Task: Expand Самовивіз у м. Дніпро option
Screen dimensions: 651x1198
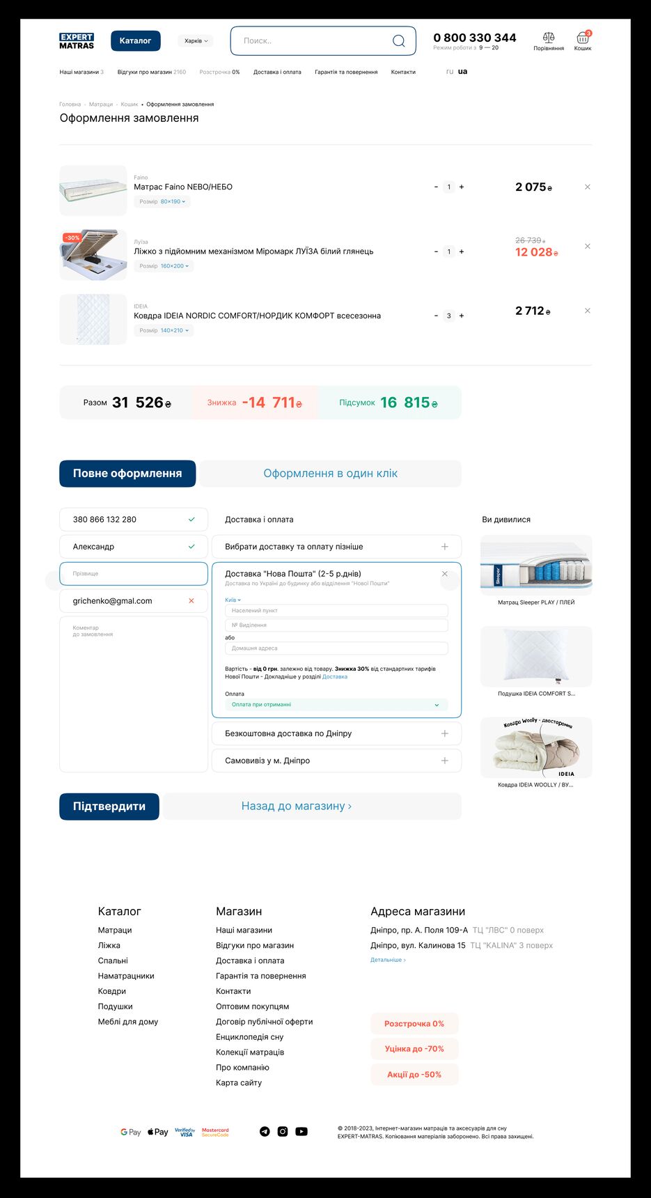Action: coord(336,761)
